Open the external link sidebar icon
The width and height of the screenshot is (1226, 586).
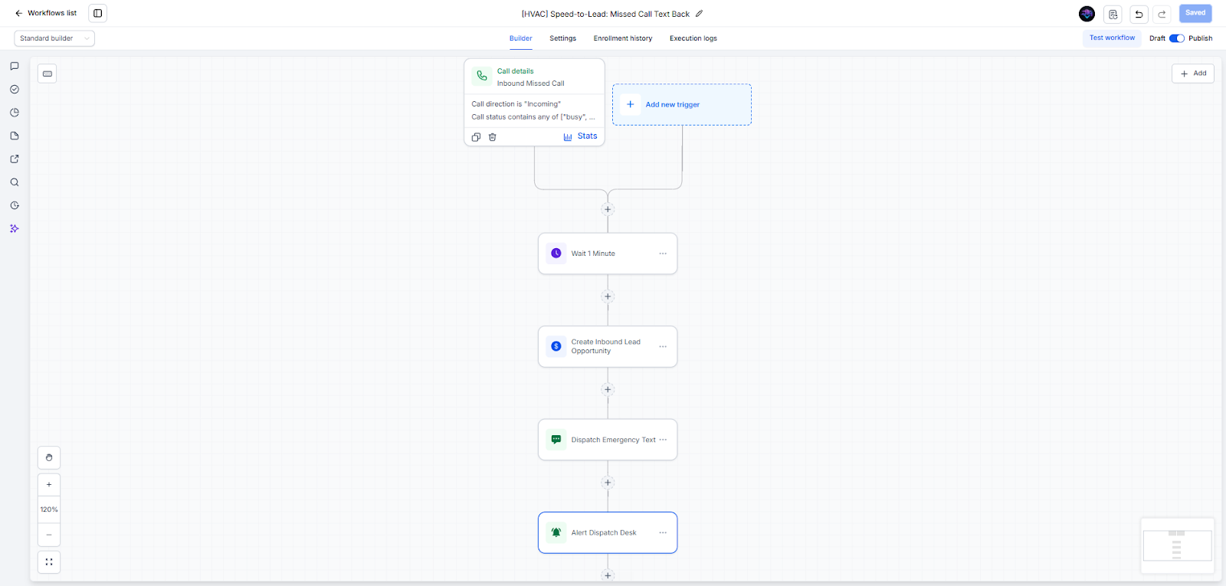click(15, 159)
